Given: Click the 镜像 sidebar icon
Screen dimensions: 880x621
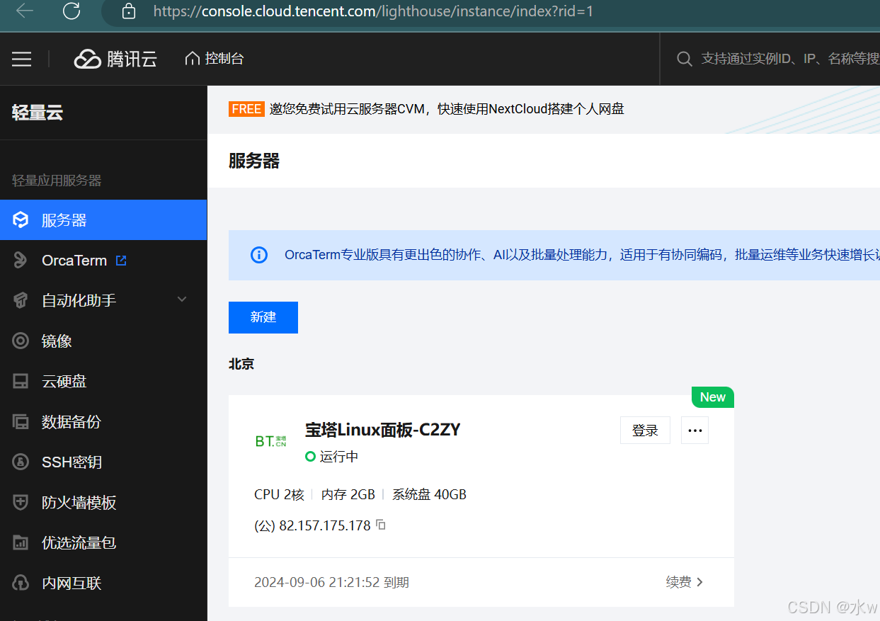Looking at the screenshot, I should pos(21,341).
